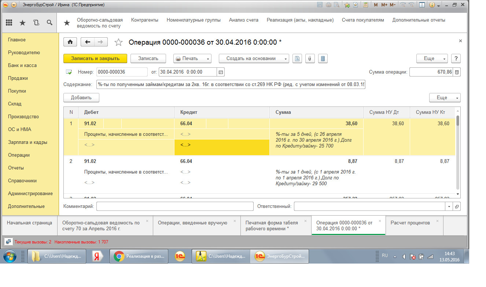The image size is (486, 287).
Task: Click the Записать button
Action: (148, 59)
